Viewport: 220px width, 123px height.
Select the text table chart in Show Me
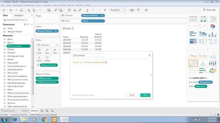click(193, 19)
